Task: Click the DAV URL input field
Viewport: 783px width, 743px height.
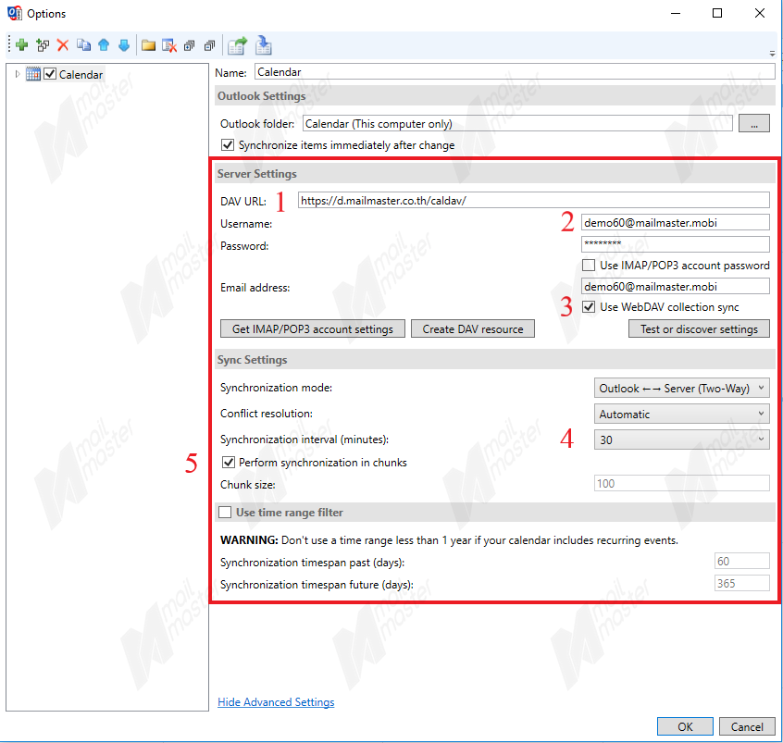Action: [x=534, y=200]
